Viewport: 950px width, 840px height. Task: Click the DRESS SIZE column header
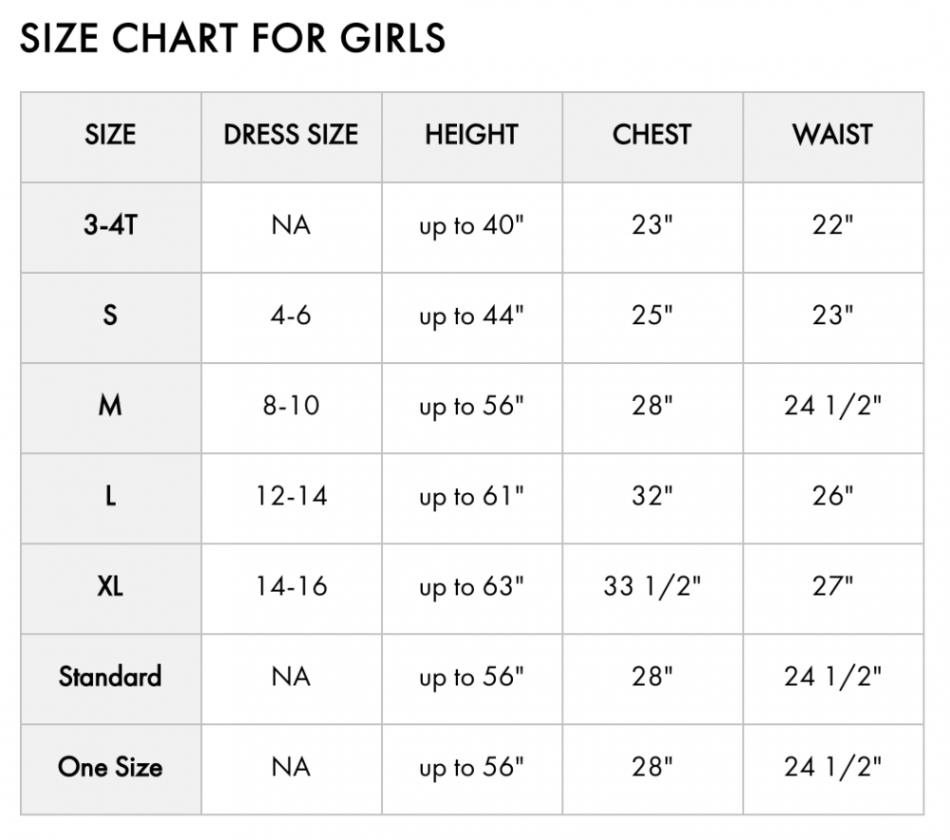pyautogui.click(x=291, y=135)
